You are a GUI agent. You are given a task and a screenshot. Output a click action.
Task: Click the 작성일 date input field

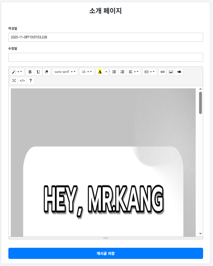(106, 37)
